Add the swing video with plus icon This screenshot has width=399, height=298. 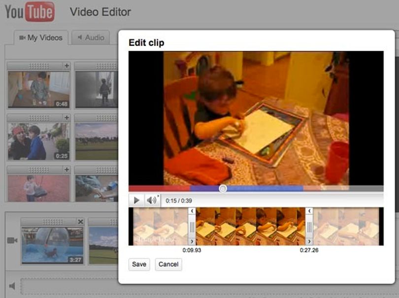coord(66,169)
